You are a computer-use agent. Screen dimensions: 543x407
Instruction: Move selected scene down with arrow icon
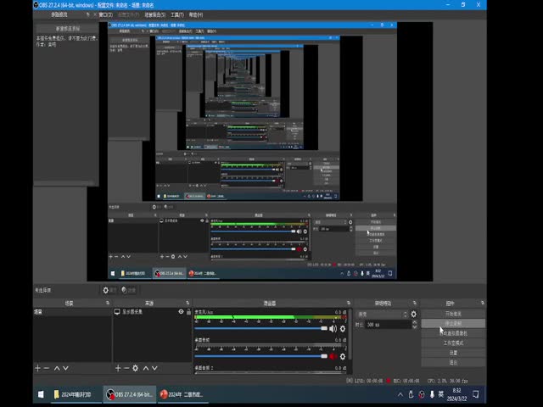click(x=67, y=368)
